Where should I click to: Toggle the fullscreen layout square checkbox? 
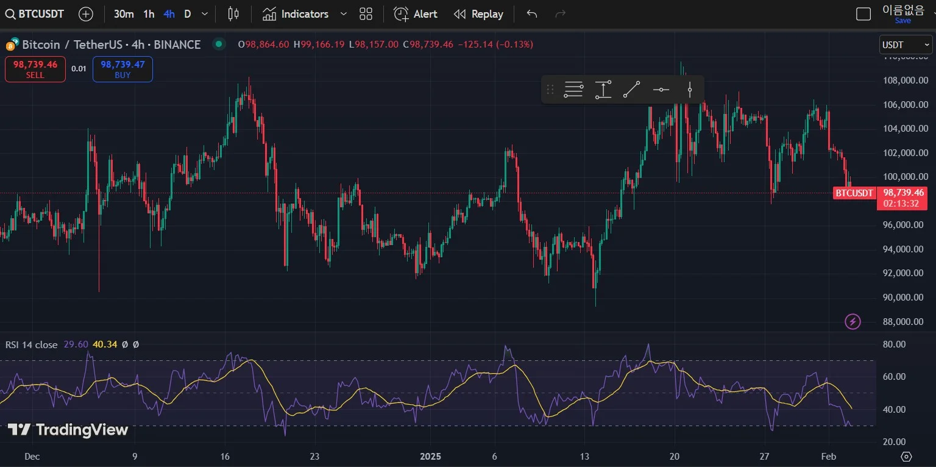pyautogui.click(x=863, y=14)
